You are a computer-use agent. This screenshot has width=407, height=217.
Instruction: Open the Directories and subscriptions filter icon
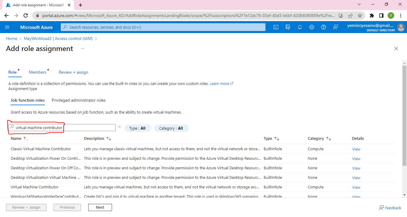(288, 27)
